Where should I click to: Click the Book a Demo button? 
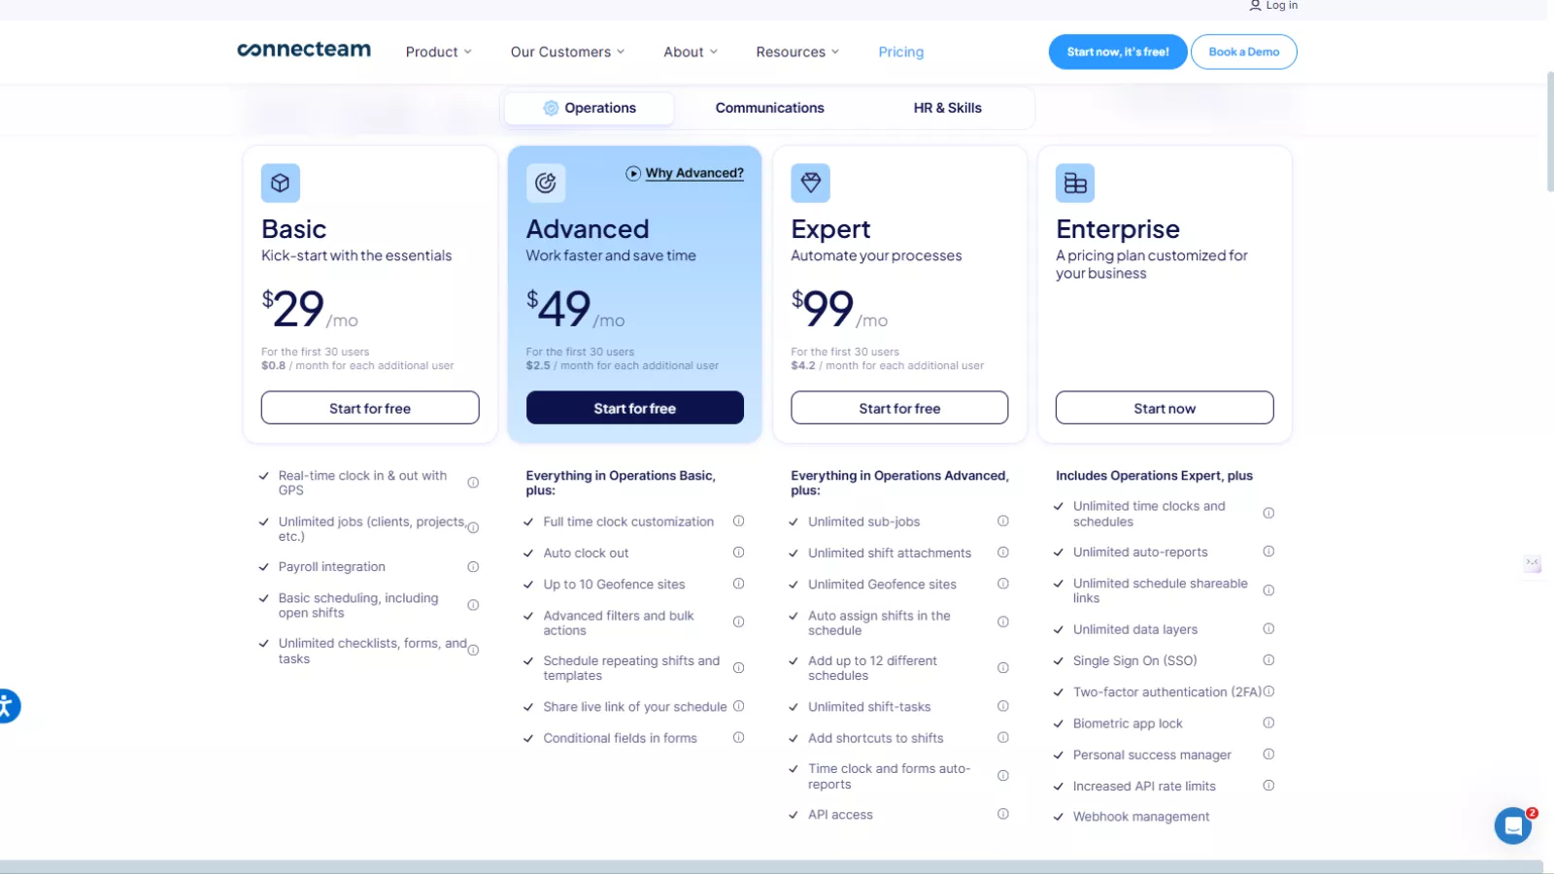[x=1243, y=51]
